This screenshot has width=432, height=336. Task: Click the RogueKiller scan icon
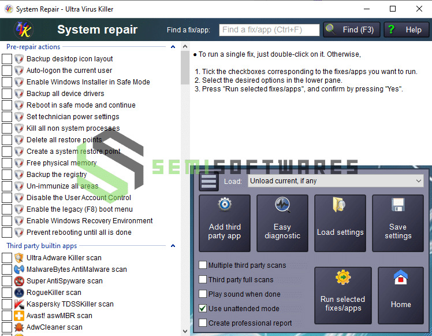pos(19,293)
